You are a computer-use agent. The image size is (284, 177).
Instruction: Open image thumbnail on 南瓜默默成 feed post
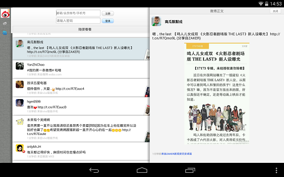tap(147, 55)
